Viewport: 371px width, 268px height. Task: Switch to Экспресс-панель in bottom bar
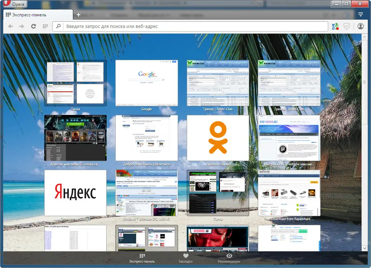(142, 258)
